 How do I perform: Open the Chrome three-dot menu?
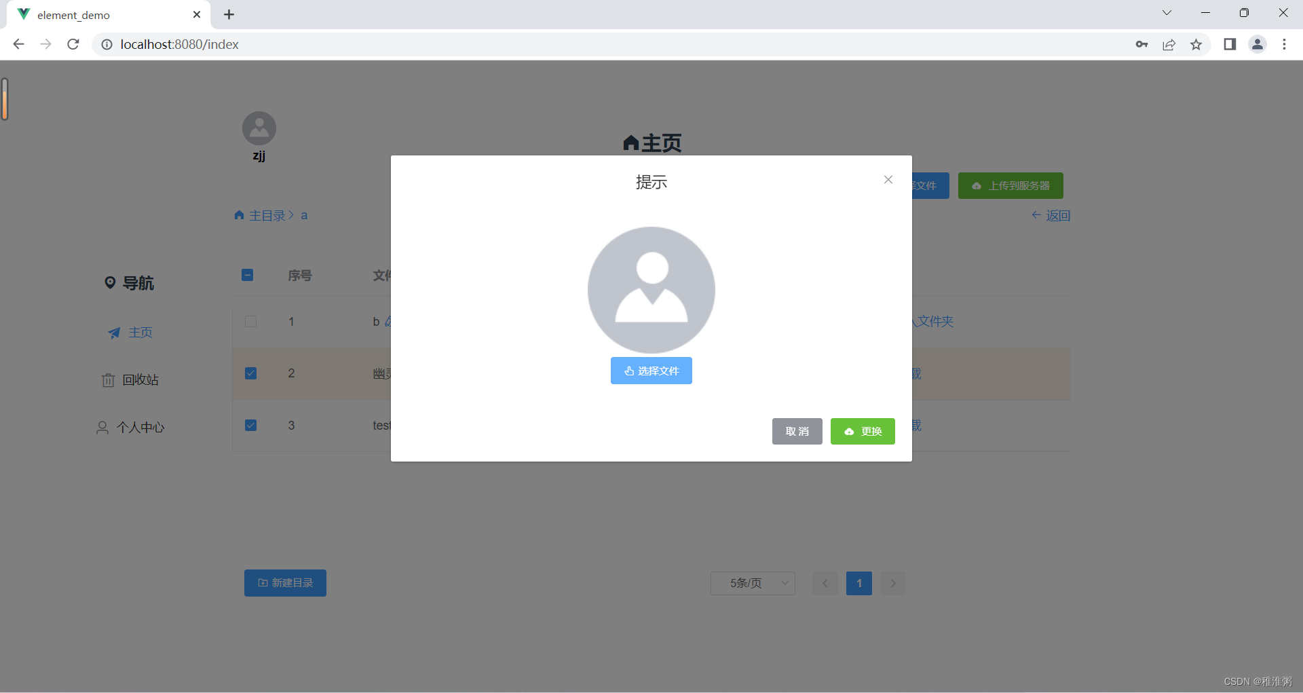[x=1285, y=44]
